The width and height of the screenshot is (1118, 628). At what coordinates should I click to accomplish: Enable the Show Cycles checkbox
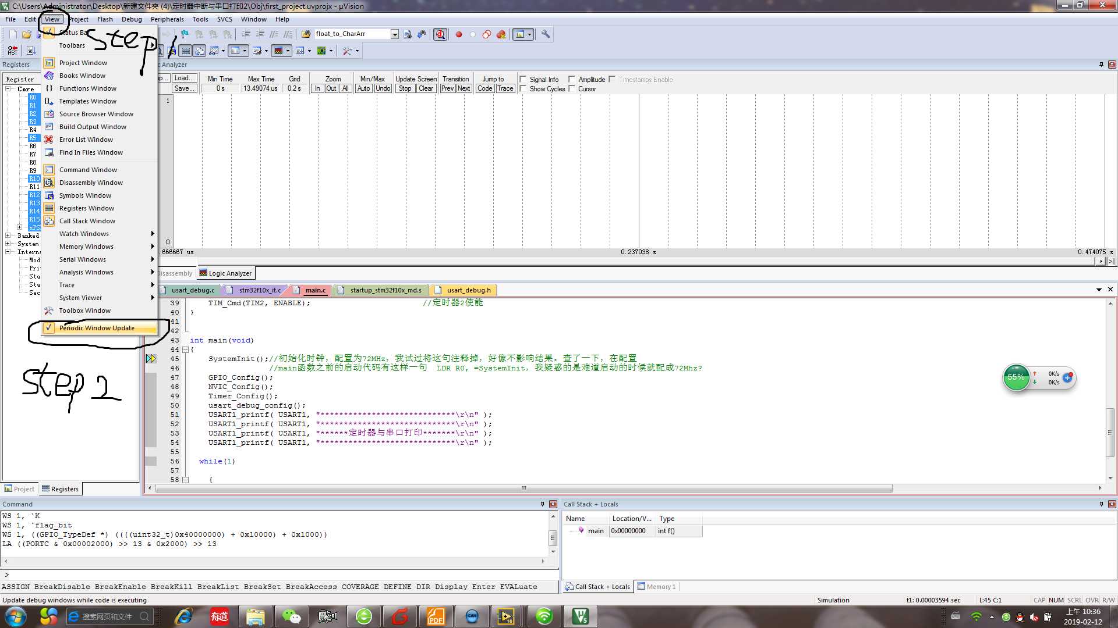point(522,88)
